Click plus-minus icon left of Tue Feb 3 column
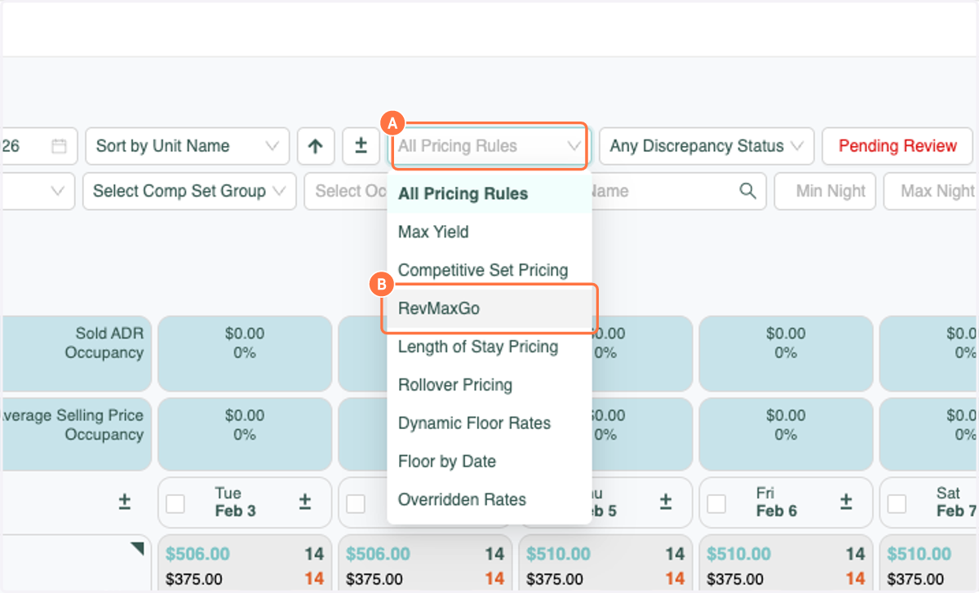This screenshot has height=593, width=979. pos(125,502)
